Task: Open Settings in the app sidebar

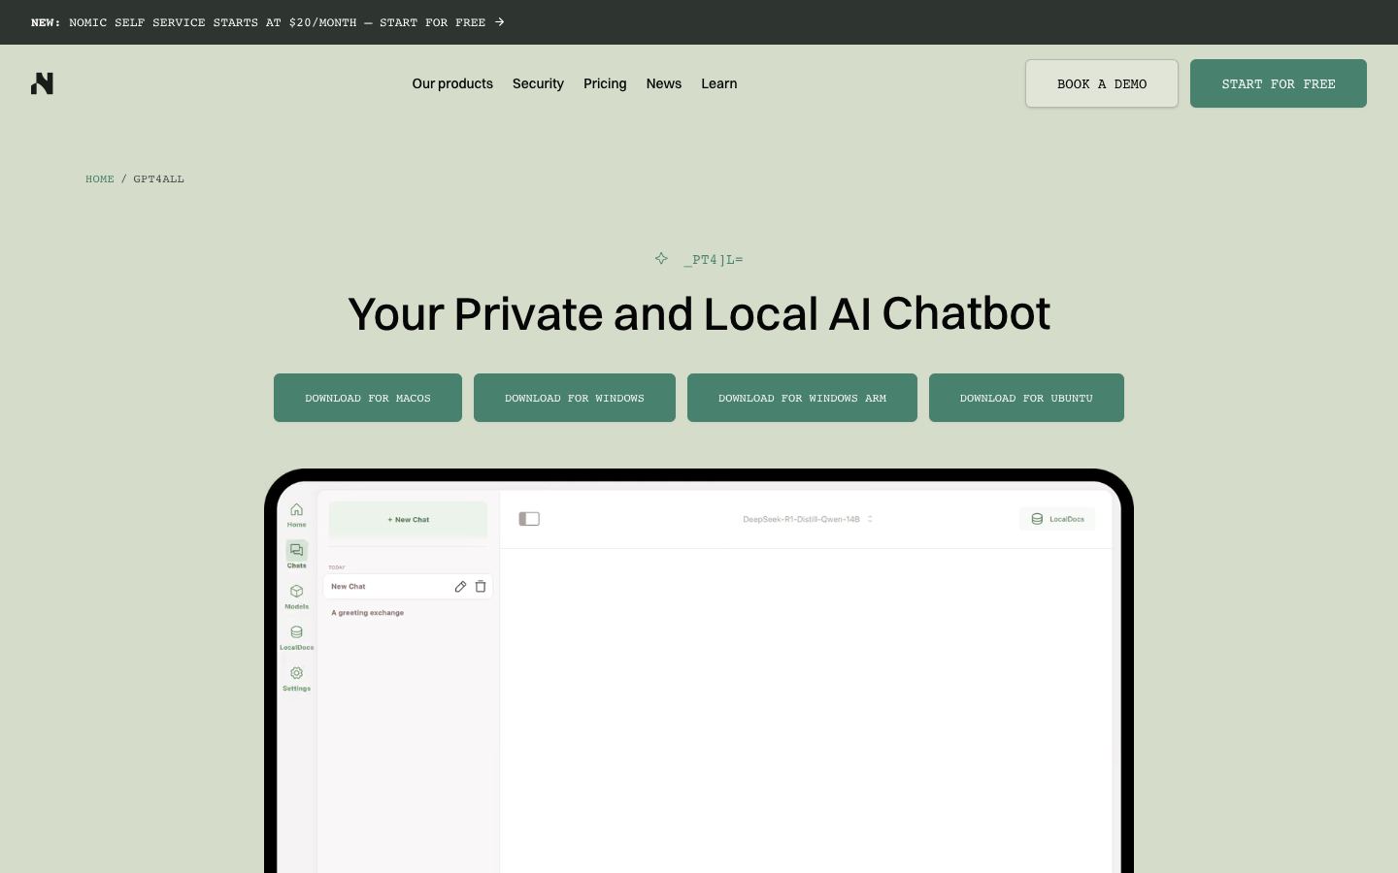Action: (296, 678)
